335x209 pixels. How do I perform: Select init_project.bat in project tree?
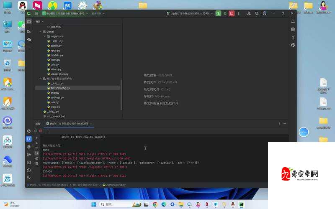[x=56, y=116]
